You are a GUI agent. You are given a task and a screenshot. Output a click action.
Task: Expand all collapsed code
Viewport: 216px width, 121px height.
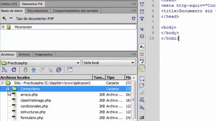(x=142, y=18)
